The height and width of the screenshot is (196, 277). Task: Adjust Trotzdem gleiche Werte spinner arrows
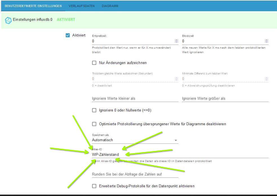[x=176, y=79]
